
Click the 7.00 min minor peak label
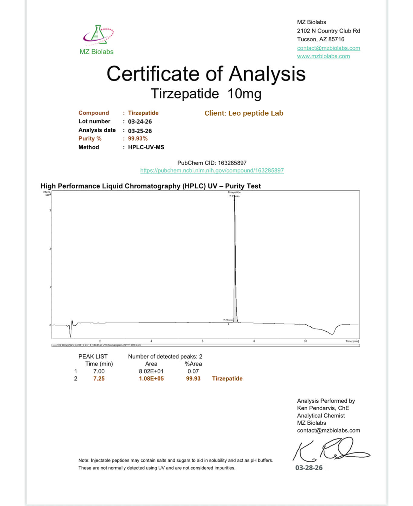pyautogui.click(x=228, y=320)
